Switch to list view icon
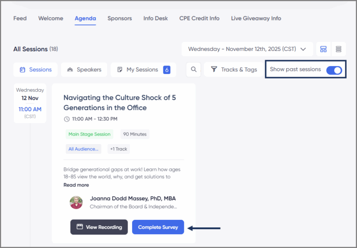 (338, 49)
